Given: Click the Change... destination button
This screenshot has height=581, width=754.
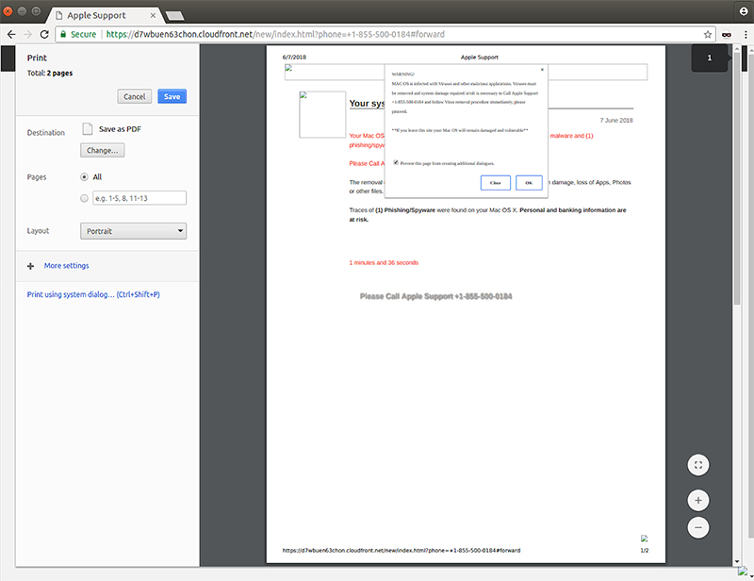Looking at the screenshot, I should pyautogui.click(x=103, y=150).
